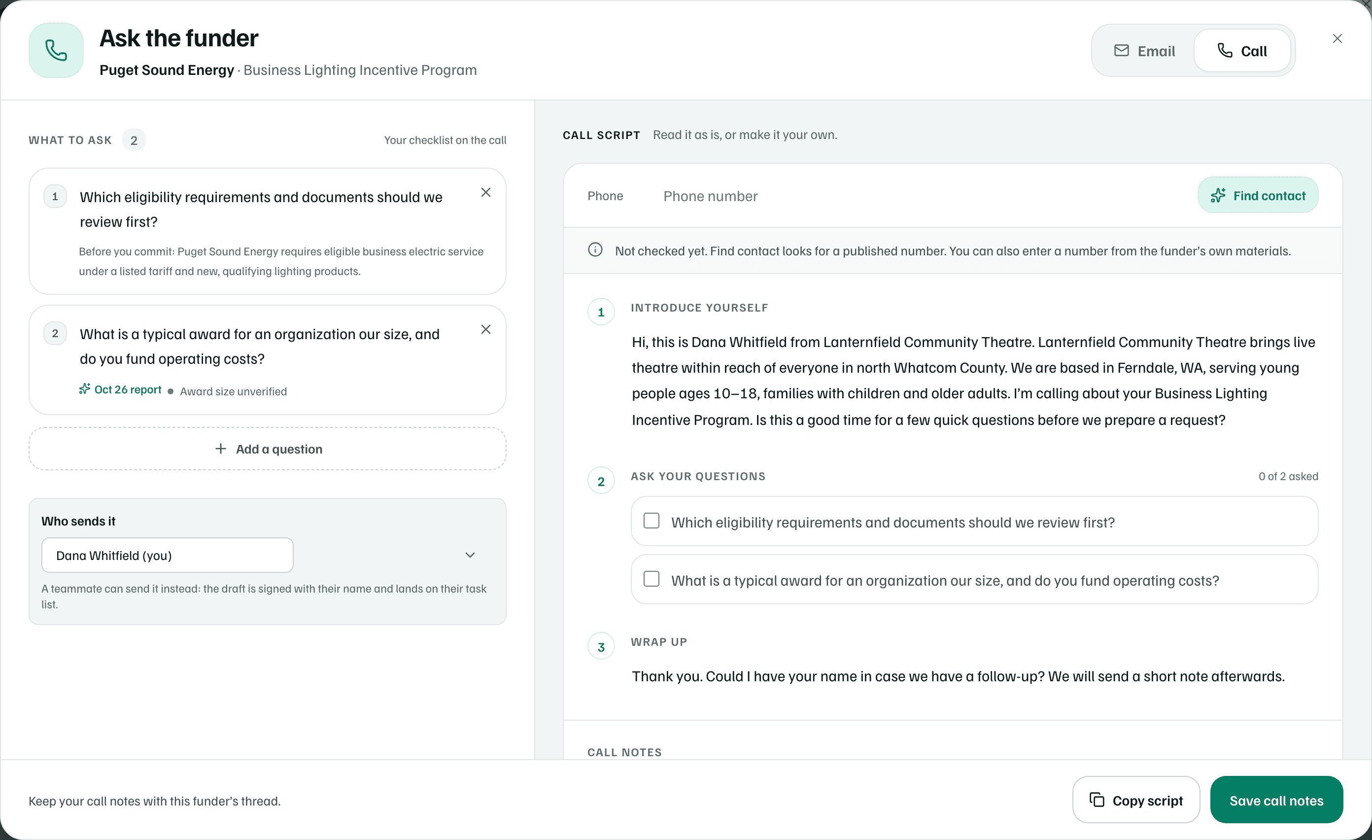Close the Ask the funder dialog

point(1337,38)
